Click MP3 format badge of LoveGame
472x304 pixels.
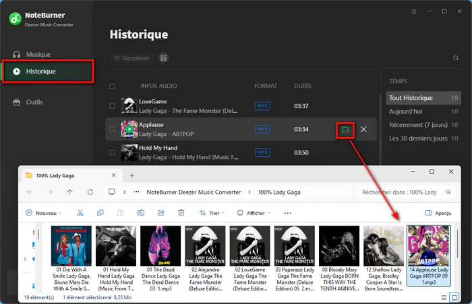pyautogui.click(x=262, y=106)
